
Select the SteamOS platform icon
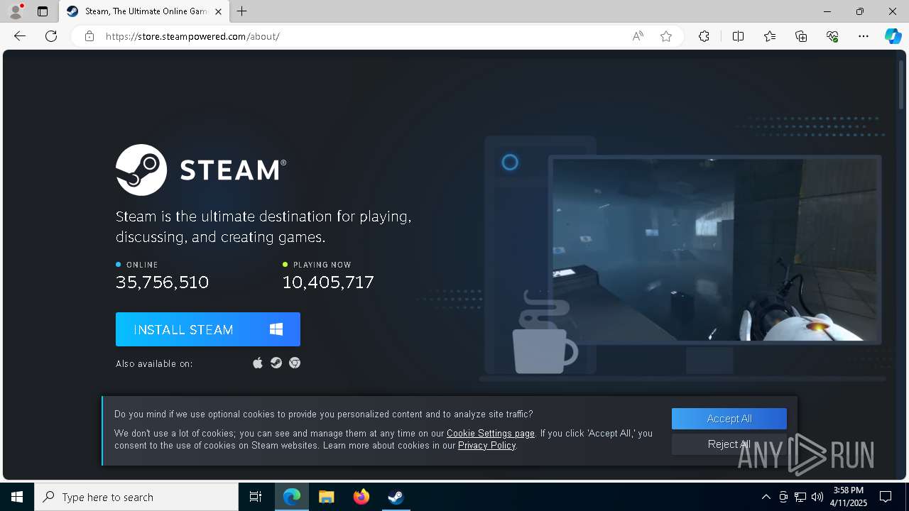tap(276, 363)
